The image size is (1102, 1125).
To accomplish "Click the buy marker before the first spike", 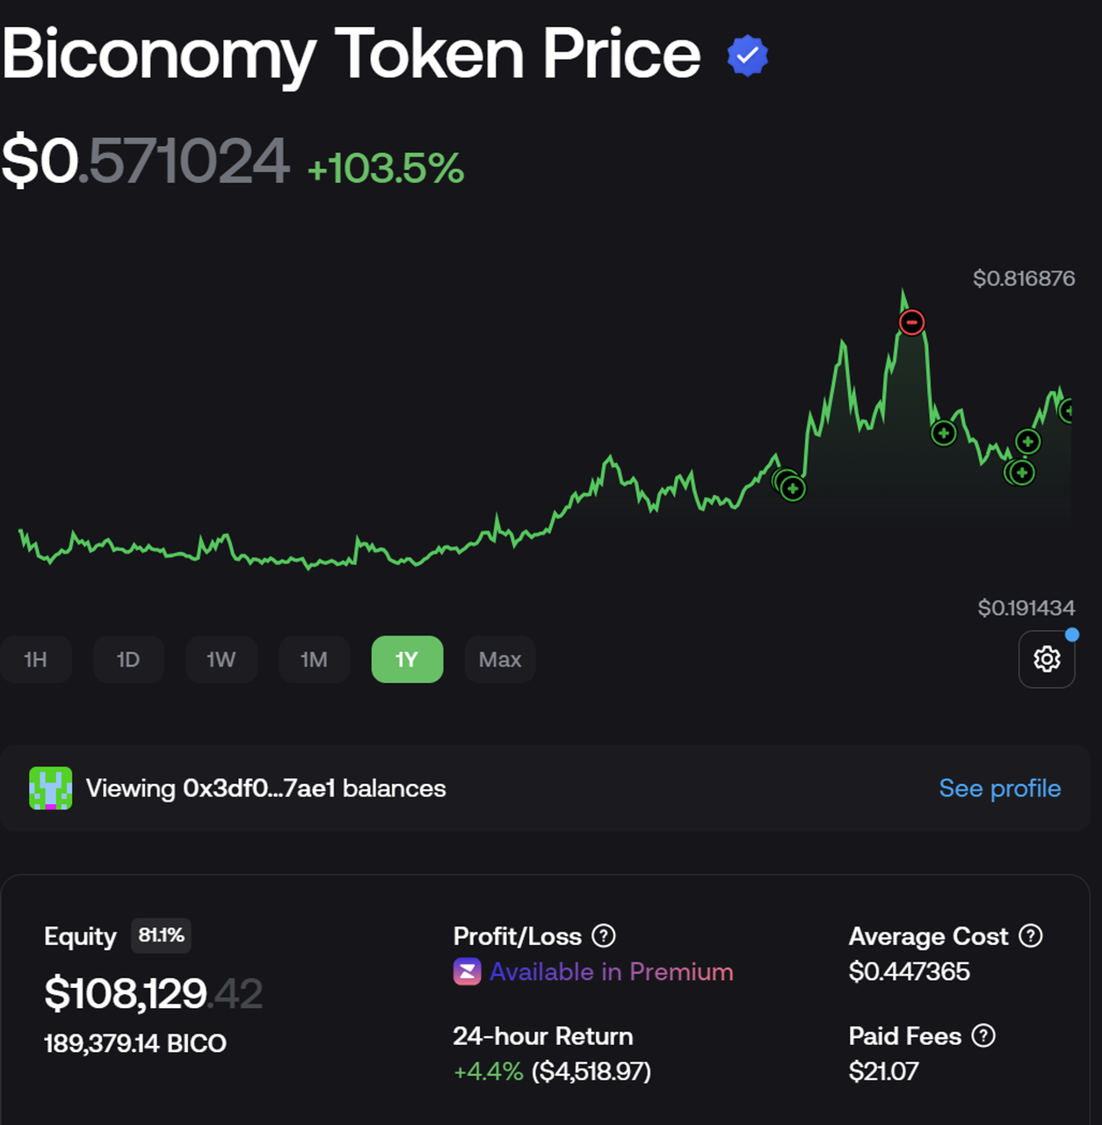I will (793, 488).
